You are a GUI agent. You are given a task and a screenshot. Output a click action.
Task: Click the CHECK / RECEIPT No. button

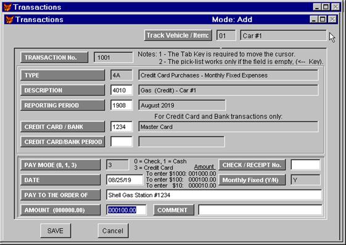pos(252,165)
